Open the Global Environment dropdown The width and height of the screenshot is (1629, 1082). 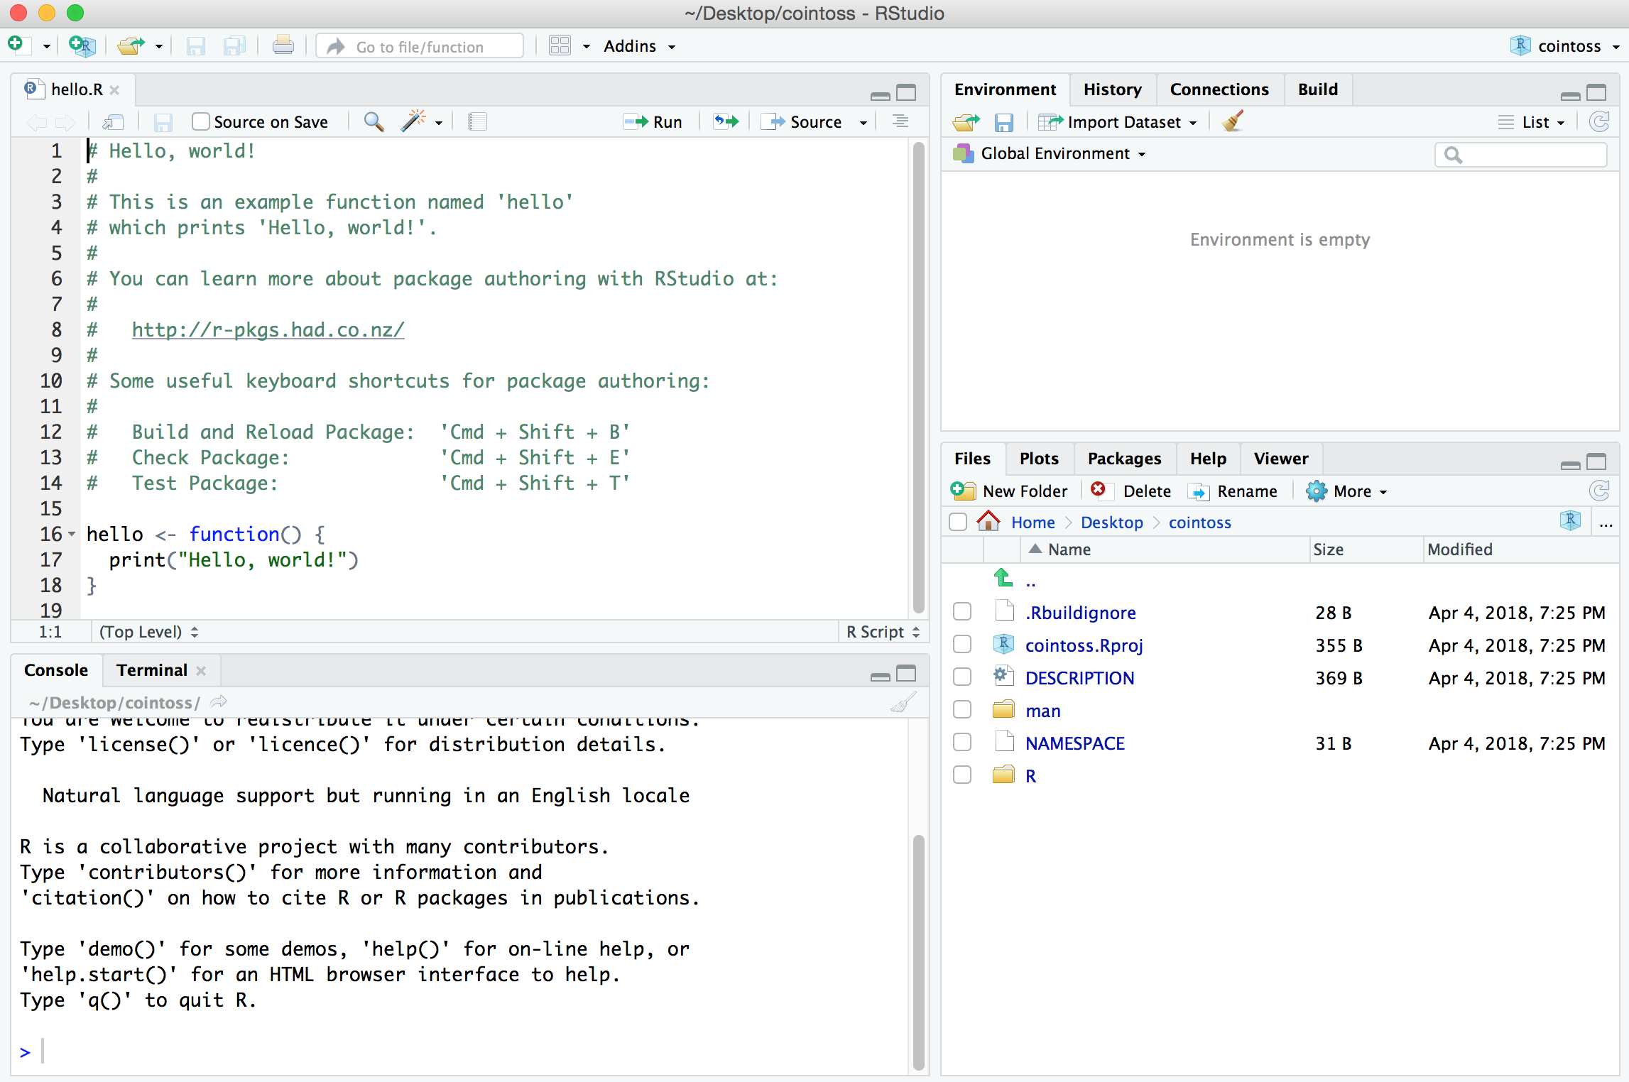click(x=1050, y=153)
